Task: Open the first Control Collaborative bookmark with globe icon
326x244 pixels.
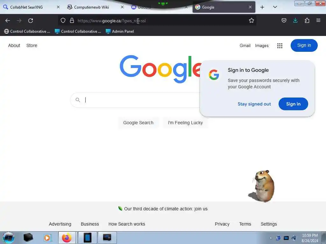Action: [x=27, y=31]
